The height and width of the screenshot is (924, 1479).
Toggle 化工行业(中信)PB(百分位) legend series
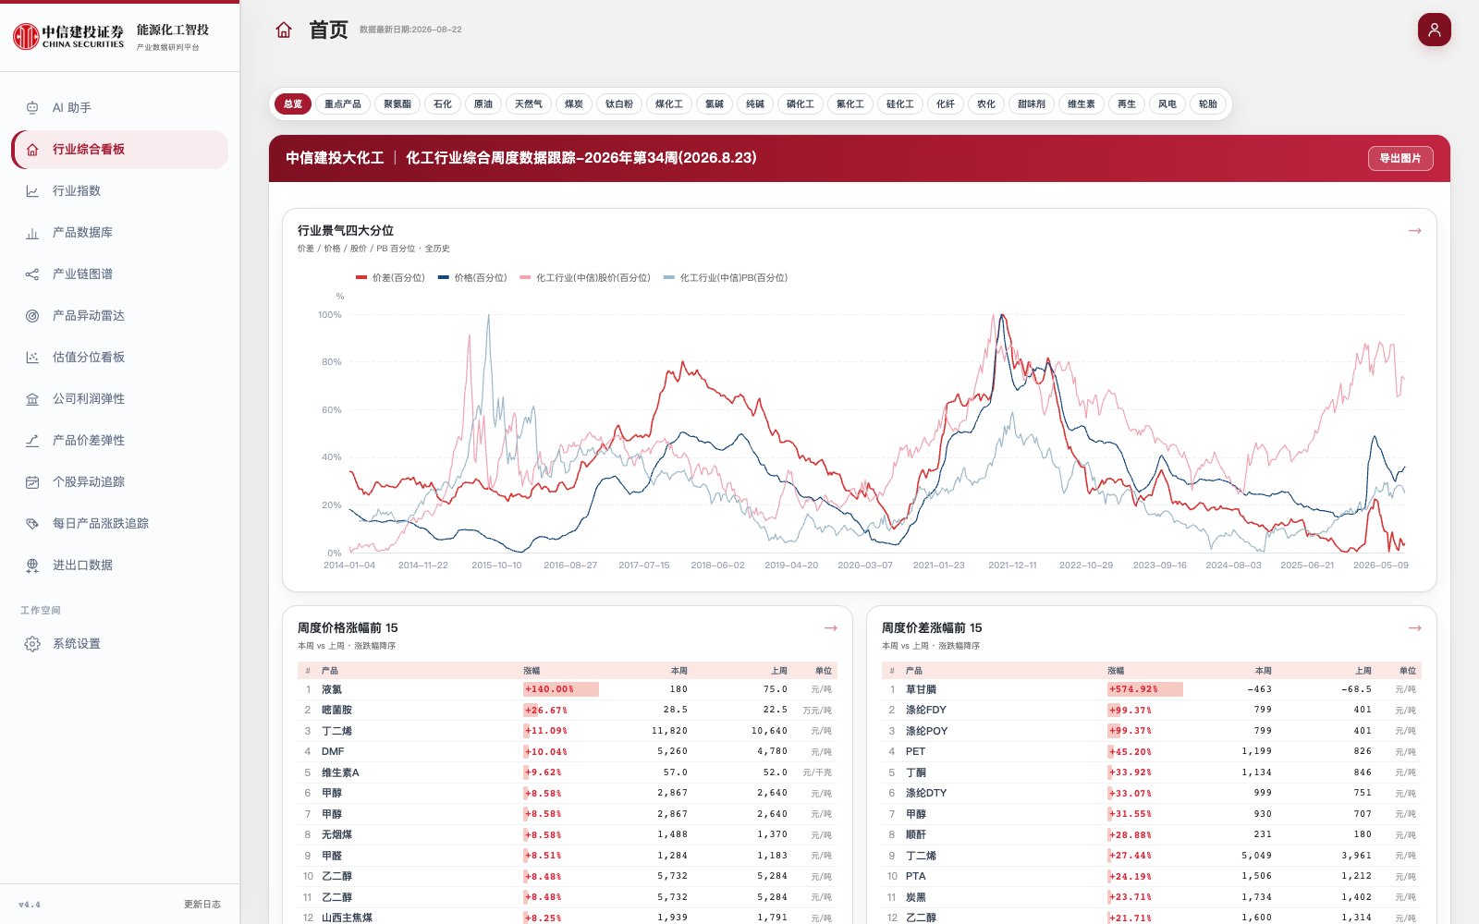point(726,277)
